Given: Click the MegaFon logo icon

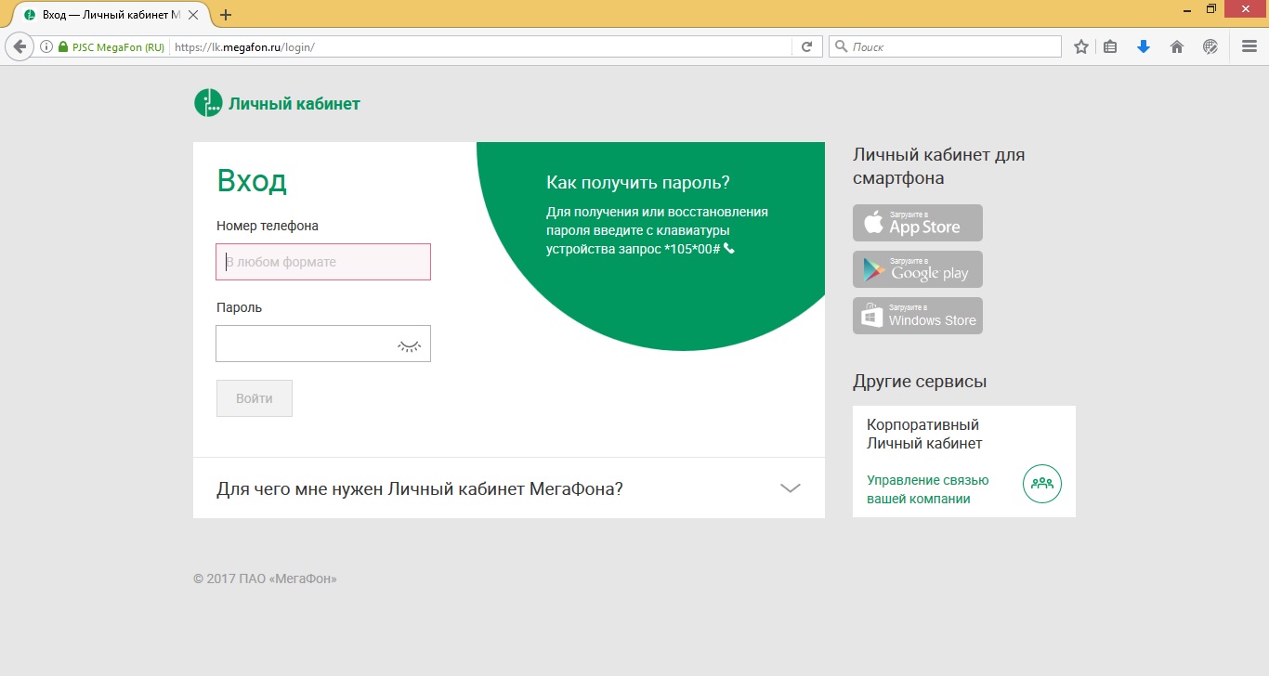Looking at the screenshot, I should tap(208, 103).
